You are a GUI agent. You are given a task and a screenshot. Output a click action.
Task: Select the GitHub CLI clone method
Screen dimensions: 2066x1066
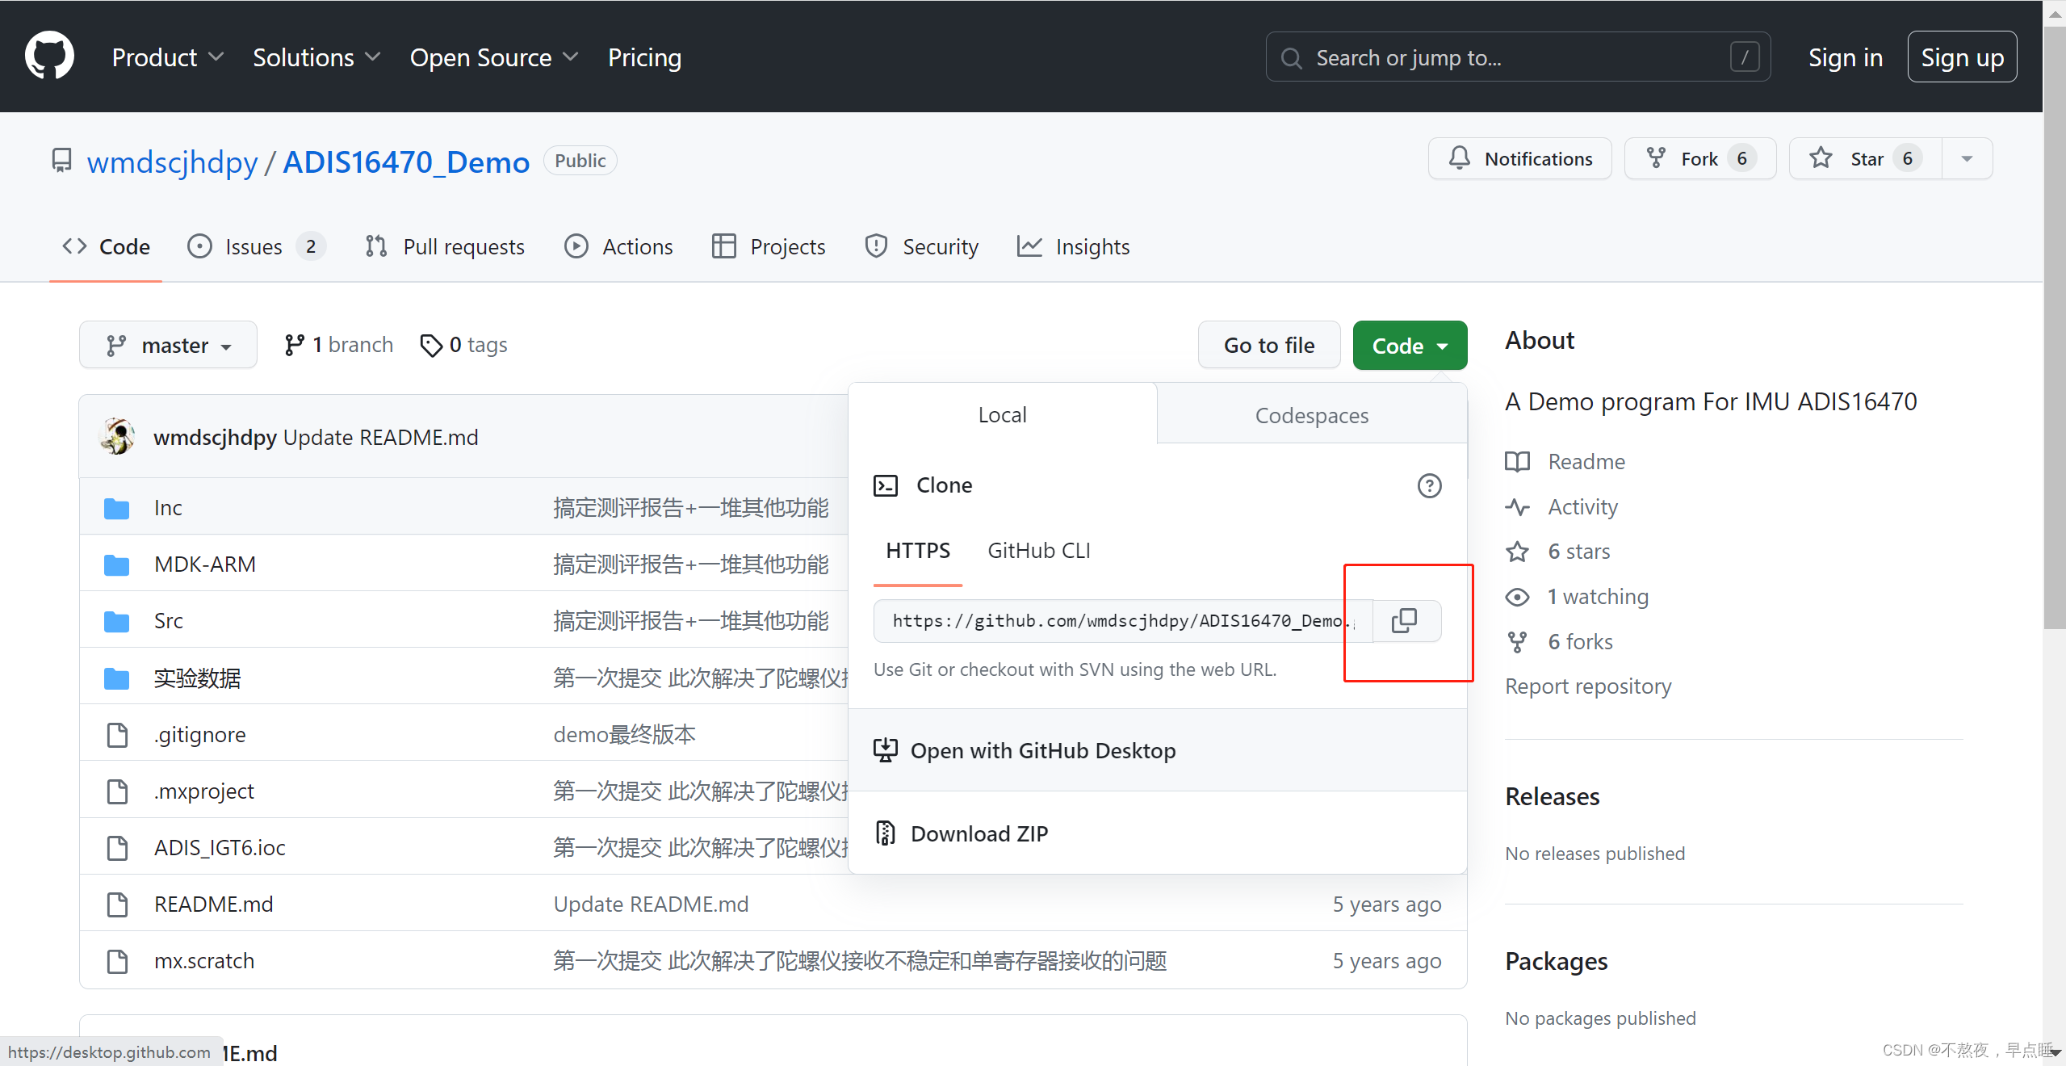point(1038,551)
